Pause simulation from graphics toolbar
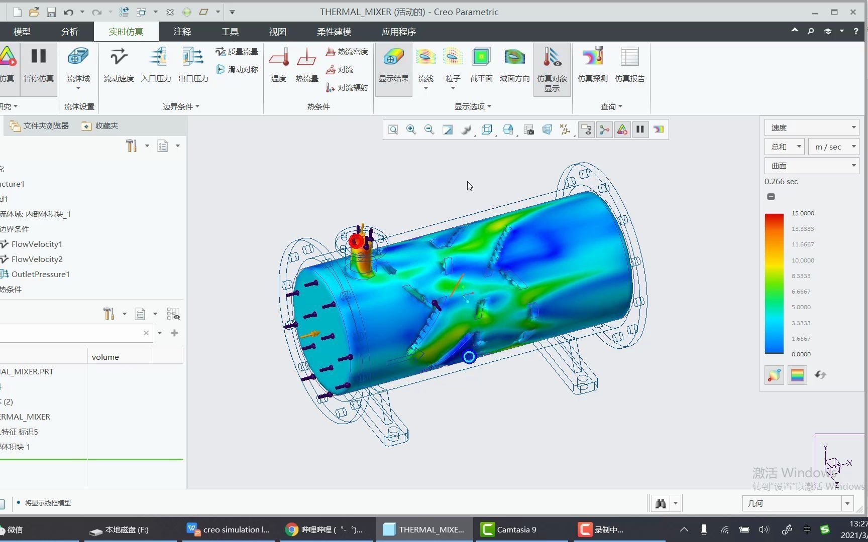This screenshot has width=868, height=542. pos(640,130)
